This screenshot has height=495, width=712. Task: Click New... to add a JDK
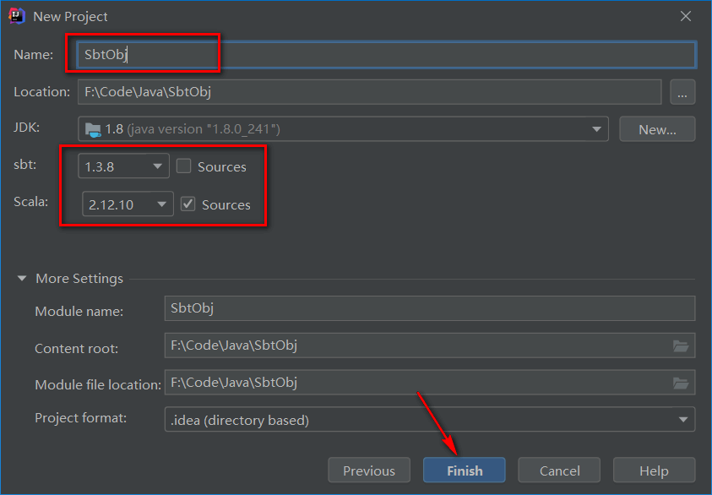(x=657, y=128)
